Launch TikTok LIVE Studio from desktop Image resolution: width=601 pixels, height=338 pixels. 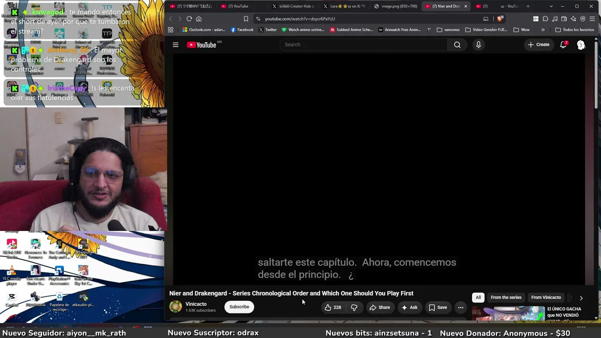(12, 249)
